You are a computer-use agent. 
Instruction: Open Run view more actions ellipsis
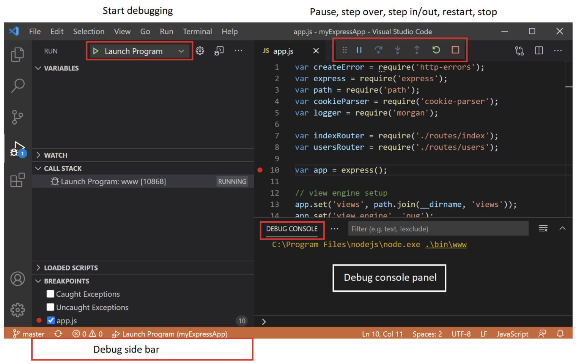[x=238, y=51]
